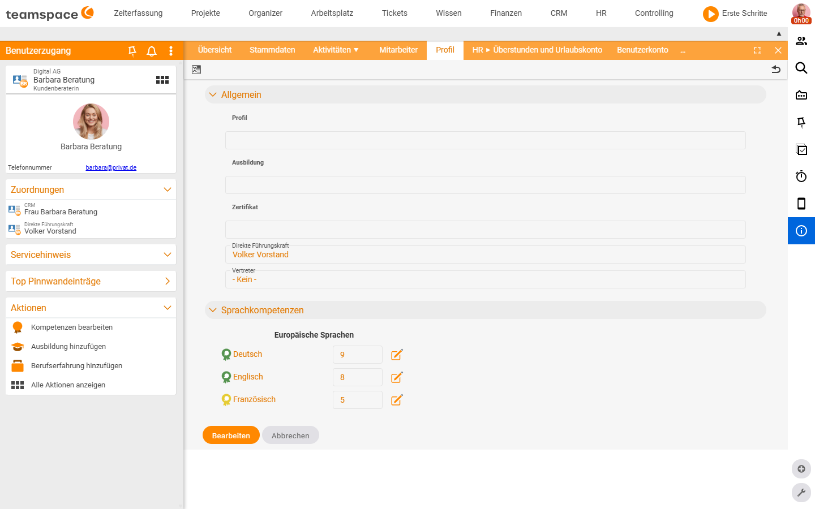Collapse the Zuordnungen section
The image size is (815, 509).
pos(168,189)
